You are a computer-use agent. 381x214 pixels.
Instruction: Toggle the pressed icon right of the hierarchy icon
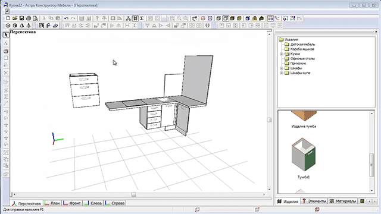click(135, 18)
